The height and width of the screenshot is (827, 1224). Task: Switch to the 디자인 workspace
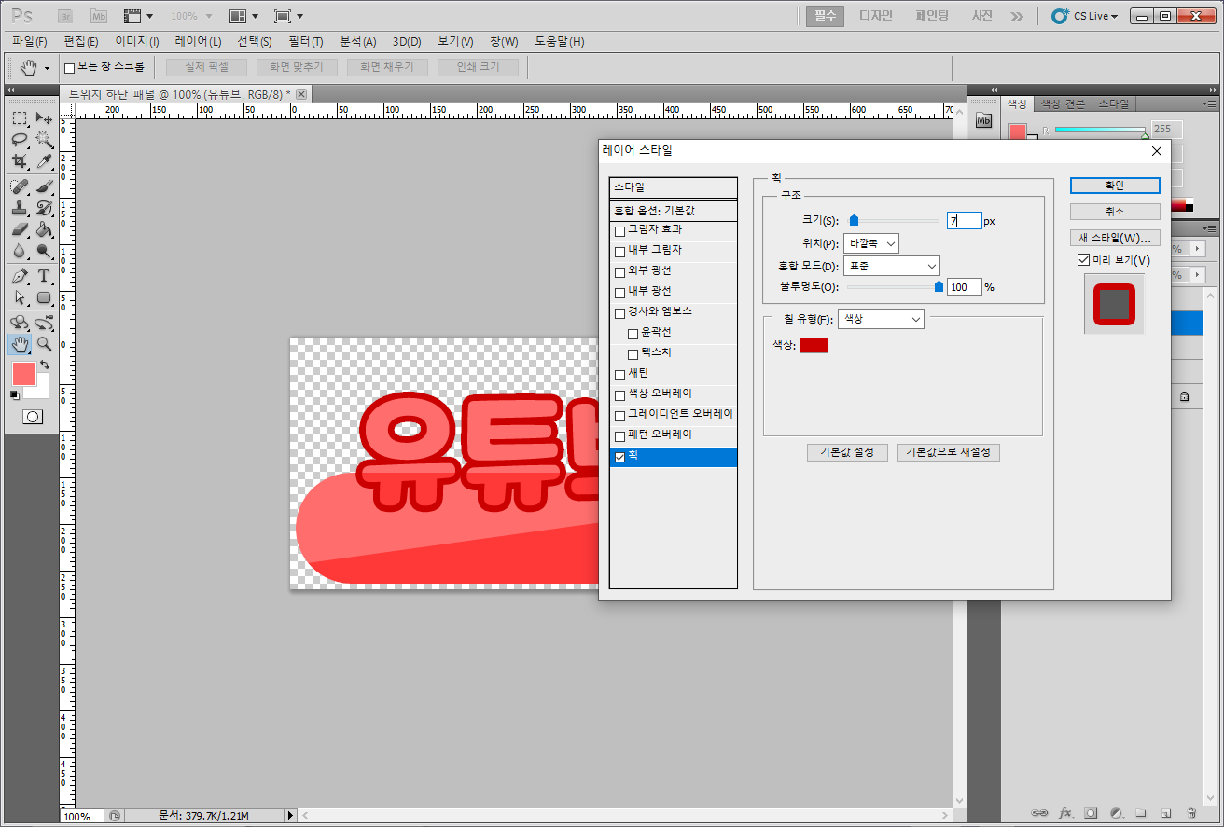coord(875,16)
